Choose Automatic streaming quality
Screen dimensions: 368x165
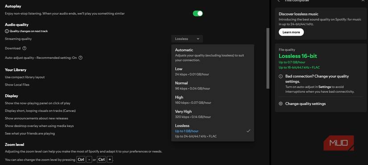(213, 55)
